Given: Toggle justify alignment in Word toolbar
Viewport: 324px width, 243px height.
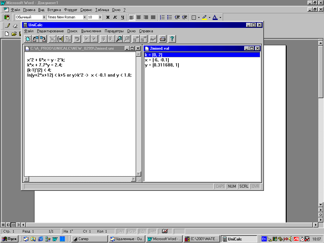Looking at the screenshot, I should (153, 17).
